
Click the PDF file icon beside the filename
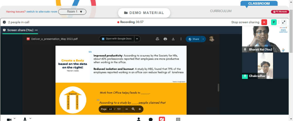(x=28, y=39)
